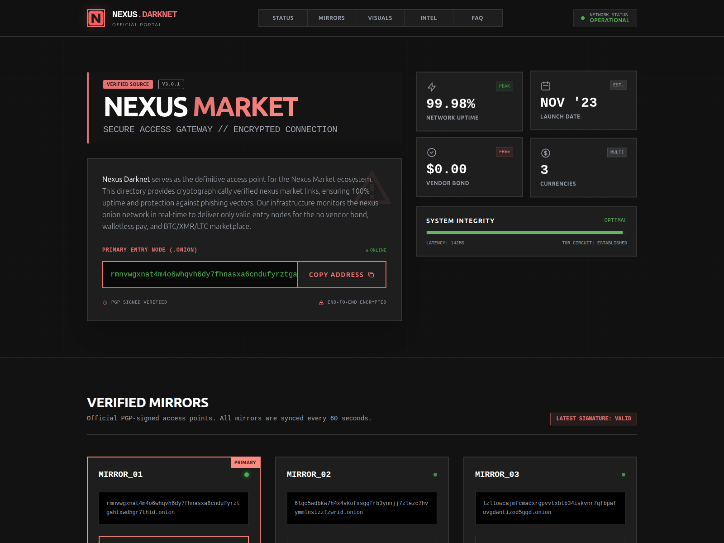Screen dimensions: 724x543
Task: Click the shield icon beside PGP Signed Verified
Action: (x=105, y=303)
